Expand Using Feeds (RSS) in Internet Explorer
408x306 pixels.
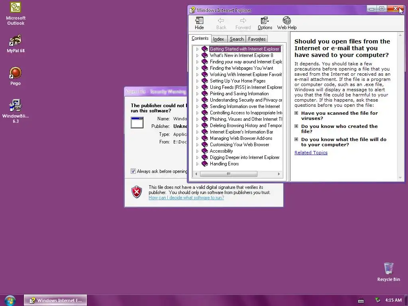point(197,87)
